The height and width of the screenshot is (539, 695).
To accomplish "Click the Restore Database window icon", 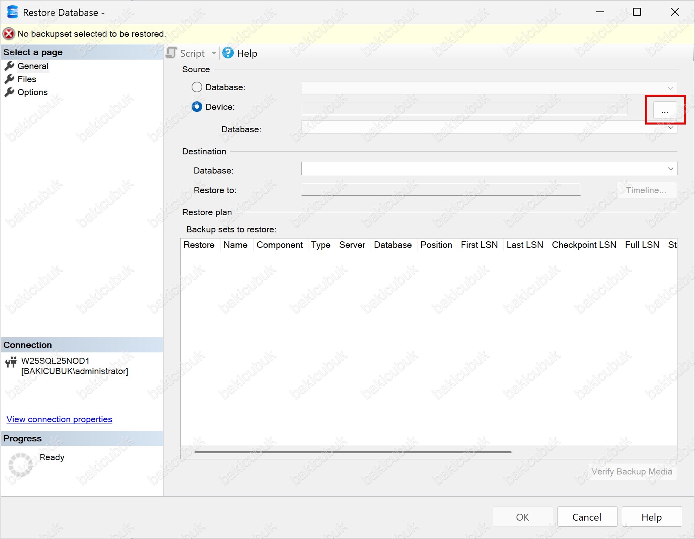I will click(13, 12).
